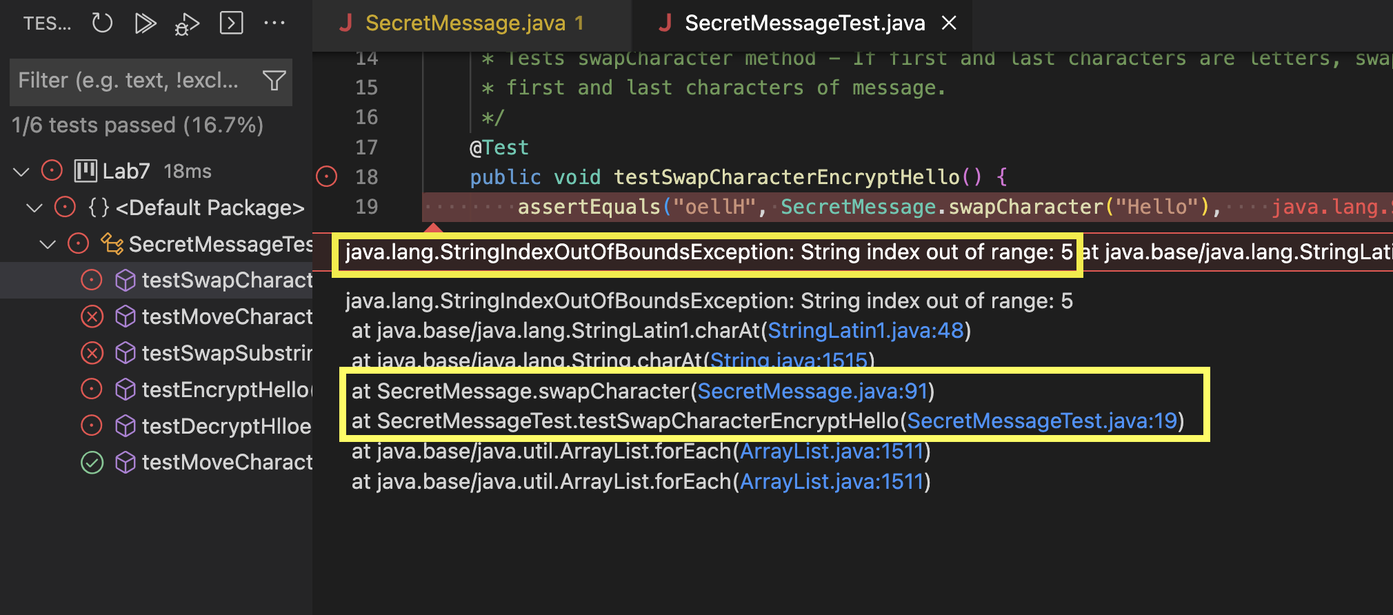Screen dimensions: 1393x615
Task: Open the Show Output terminal icon
Action: tap(231, 23)
